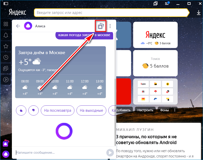The image size is (203, 160).
Task: Open Alice from the bottom sidebar icon
Action: click(6, 154)
